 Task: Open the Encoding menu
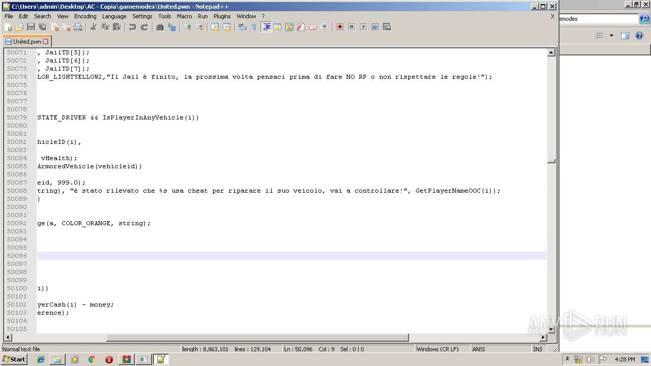(85, 16)
